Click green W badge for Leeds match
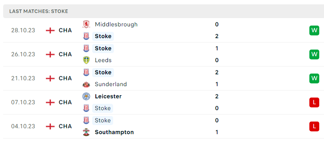Viewport: 324px width, 142px height. [314, 54]
